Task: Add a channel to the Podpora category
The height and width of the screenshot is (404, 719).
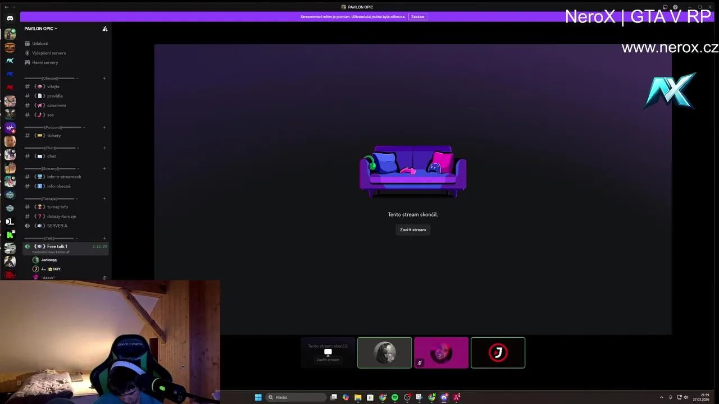Action: [104, 127]
